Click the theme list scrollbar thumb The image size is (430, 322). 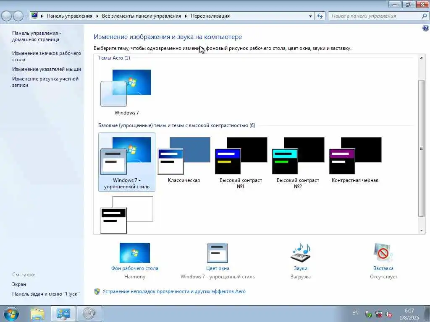[x=422, y=148]
